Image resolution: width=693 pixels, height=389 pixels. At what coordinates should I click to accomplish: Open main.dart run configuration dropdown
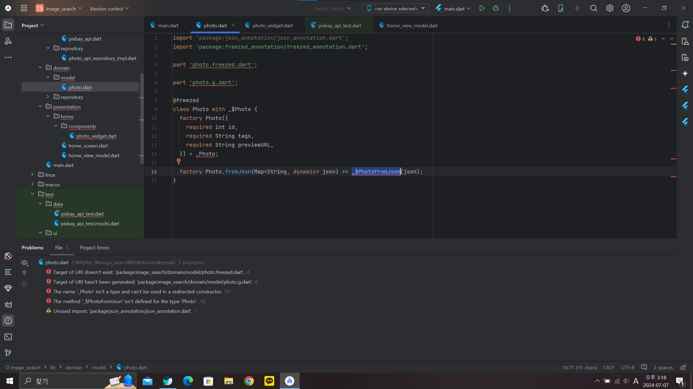pyautogui.click(x=453, y=8)
